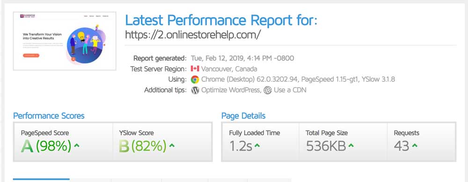Click the Fully Loaded Time label

pyautogui.click(x=255, y=133)
